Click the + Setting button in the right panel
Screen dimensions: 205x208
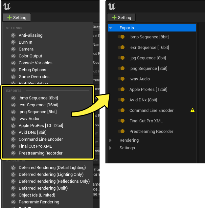pos(122,17)
